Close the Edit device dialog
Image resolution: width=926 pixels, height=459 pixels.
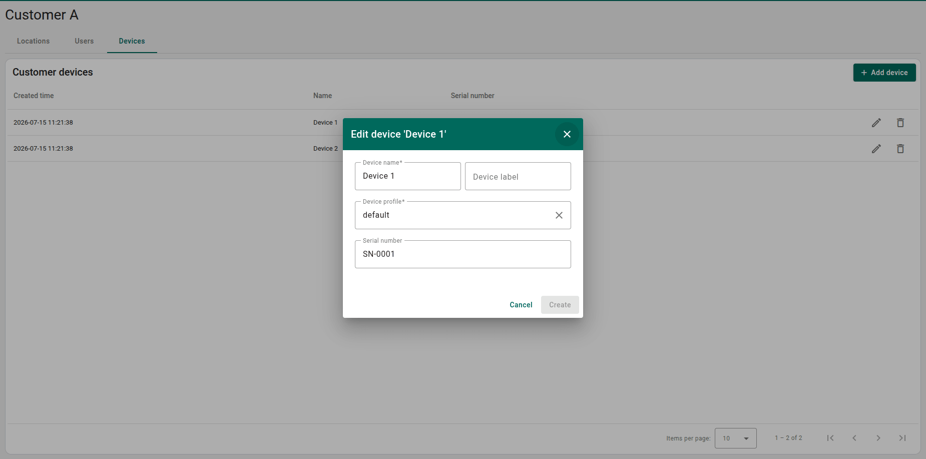[567, 134]
